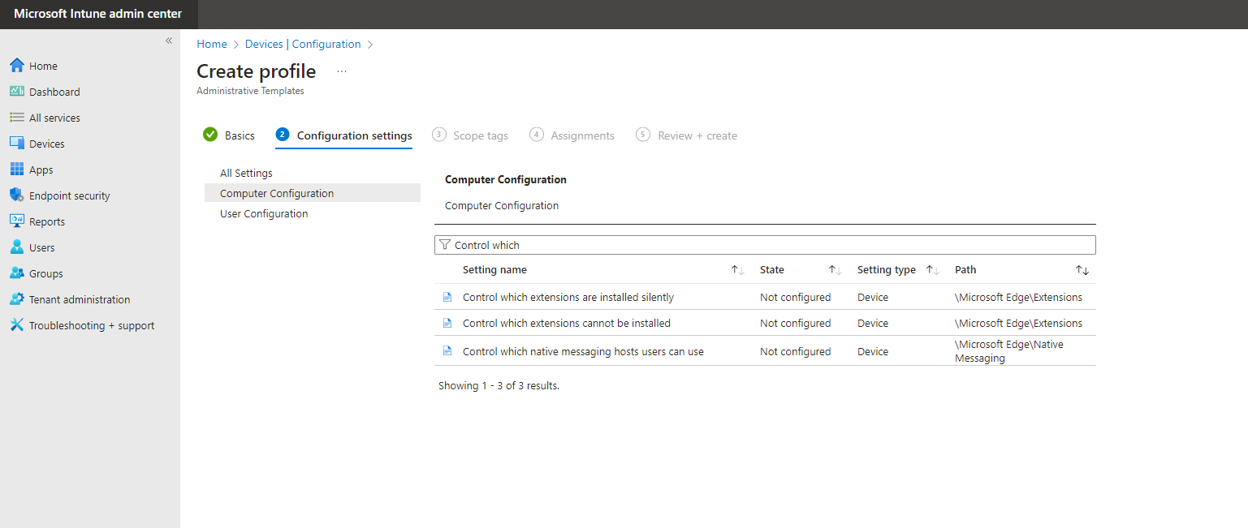Click the Users person icon
The height and width of the screenshot is (528, 1248).
(16, 247)
